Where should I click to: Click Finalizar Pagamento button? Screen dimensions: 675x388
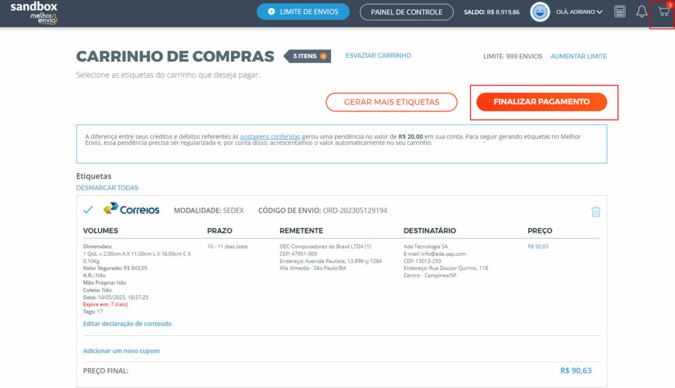(543, 102)
